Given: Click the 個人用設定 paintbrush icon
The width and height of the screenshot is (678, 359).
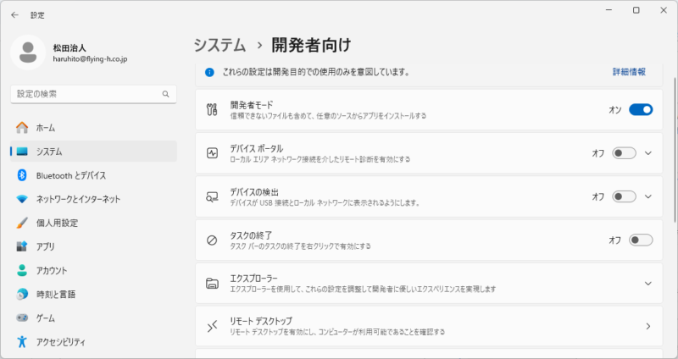Looking at the screenshot, I should coord(22,223).
